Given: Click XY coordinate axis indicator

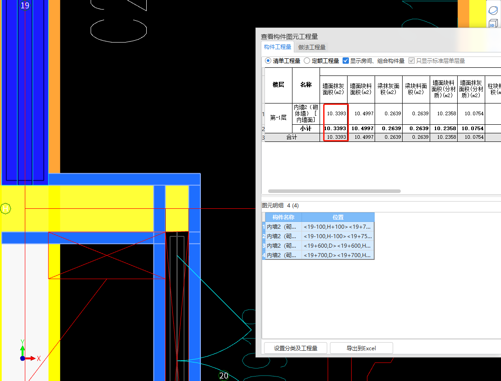Looking at the screenshot, I should coord(30,351).
